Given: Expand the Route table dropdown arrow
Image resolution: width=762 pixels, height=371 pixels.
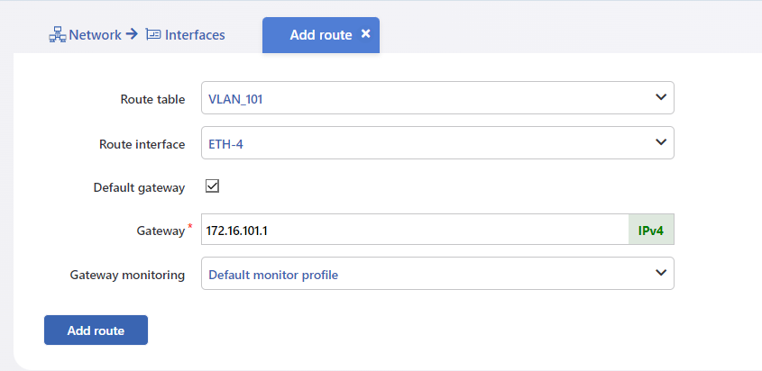Looking at the screenshot, I should (x=660, y=97).
